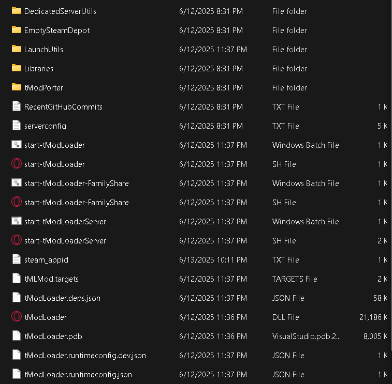The height and width of the screenshot is (384, 392).
Task: Select the RecentGitHubCommits file name
Action: click(64, 107)
